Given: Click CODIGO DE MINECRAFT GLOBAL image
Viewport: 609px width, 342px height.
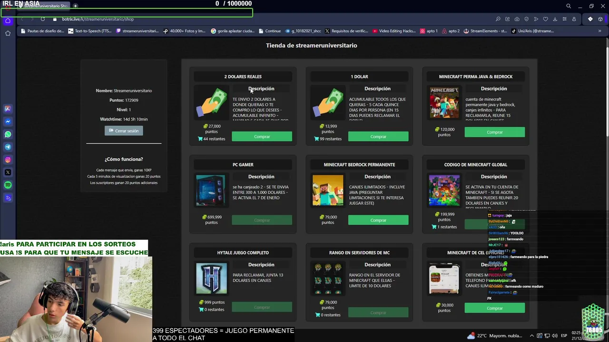Looking at the screenshot, I should tap(444, 190).
